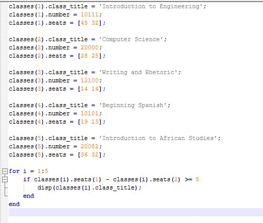Click the 'Computer Science' string
Viewport: 263px width, 223px height.
[x=131, y=39]
